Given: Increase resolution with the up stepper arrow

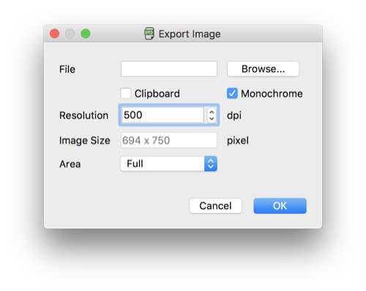Looking at the screenshot, I should (212, 113).
